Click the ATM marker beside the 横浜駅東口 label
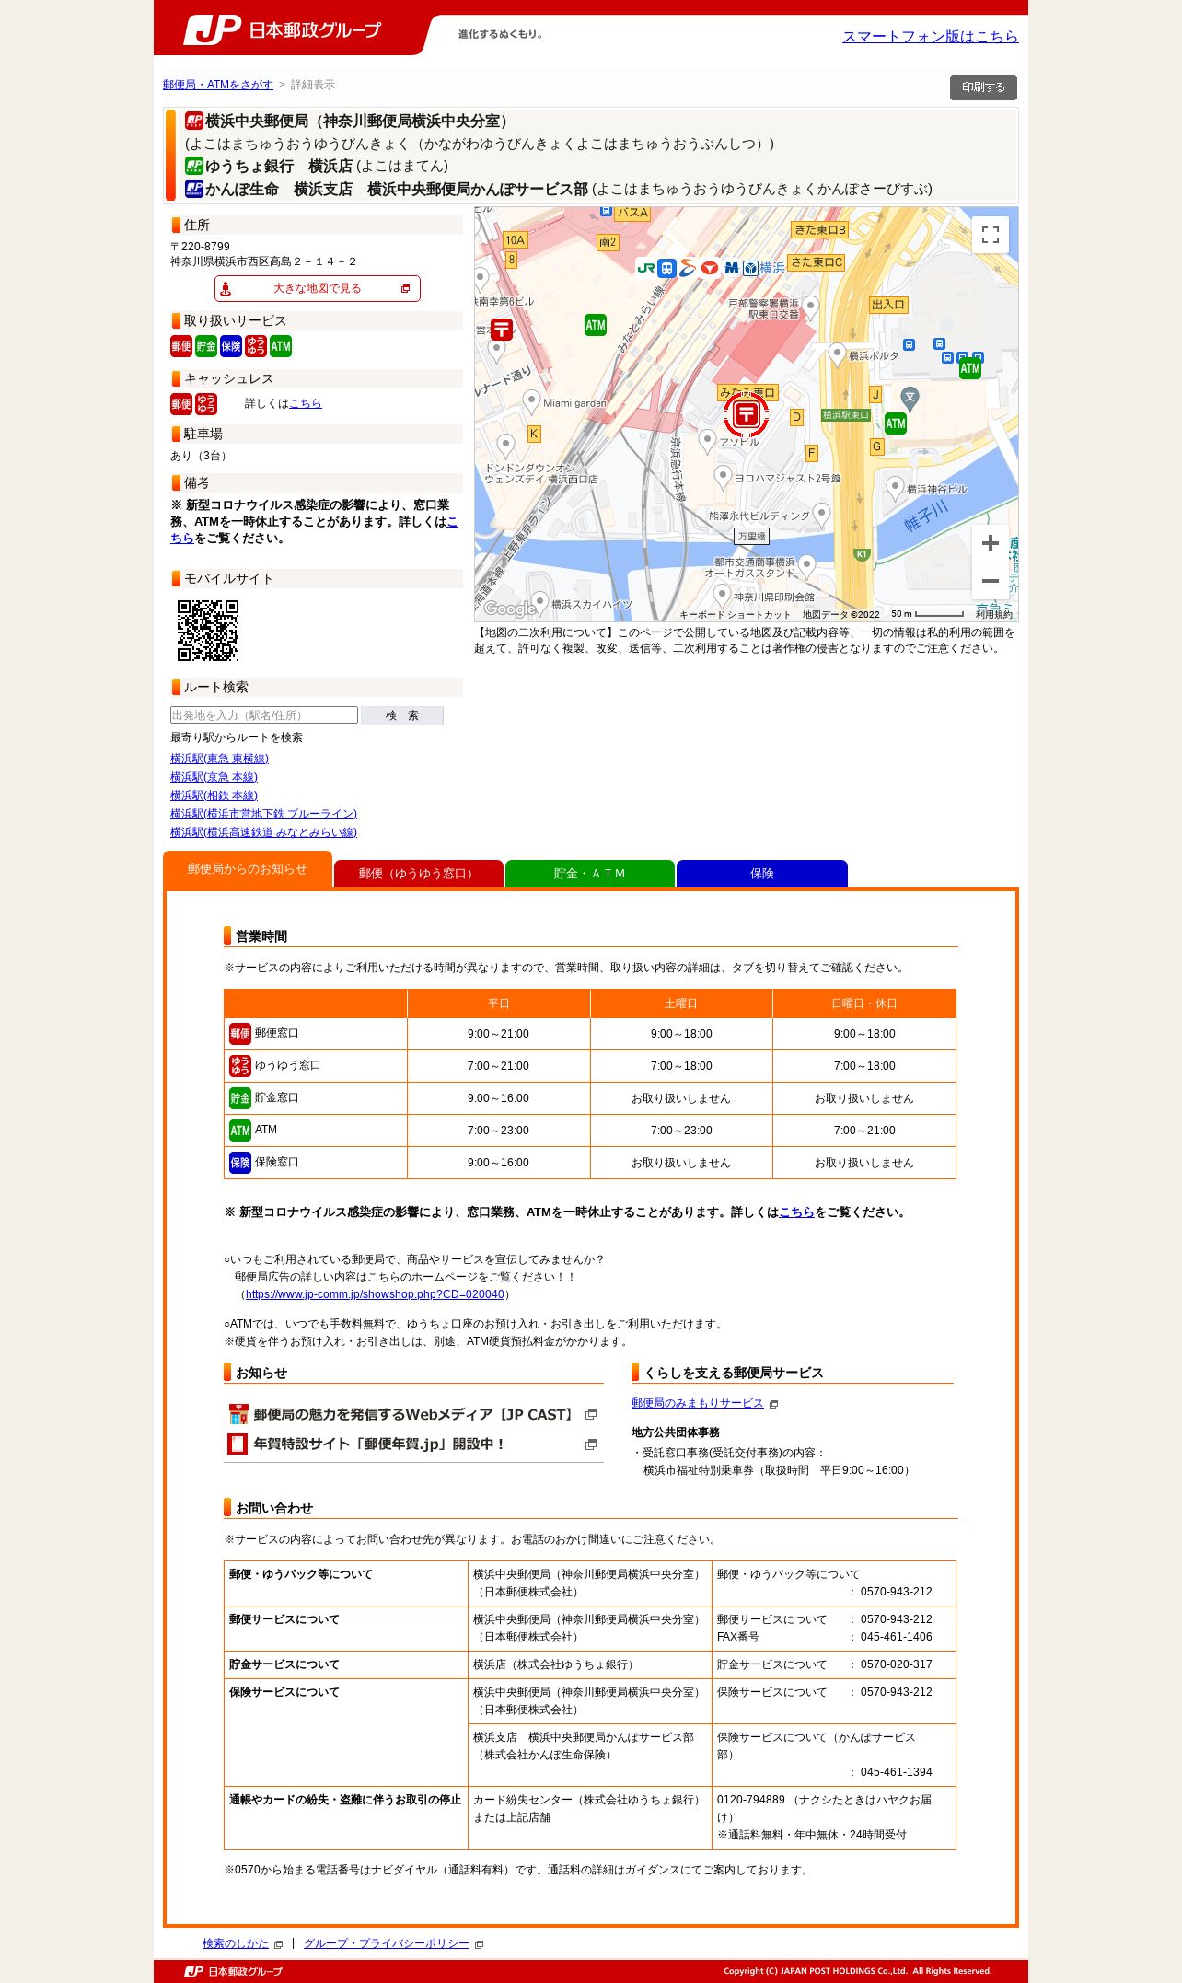This screenshot has height=1983, width=1182. click(896, 423)
